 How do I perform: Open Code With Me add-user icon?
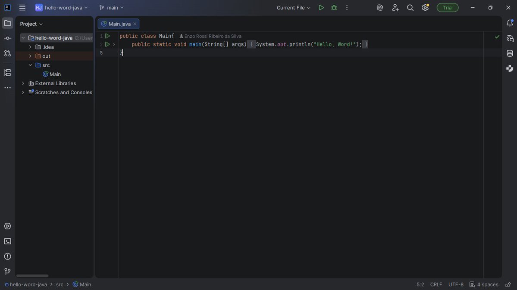tap(395, 8)
